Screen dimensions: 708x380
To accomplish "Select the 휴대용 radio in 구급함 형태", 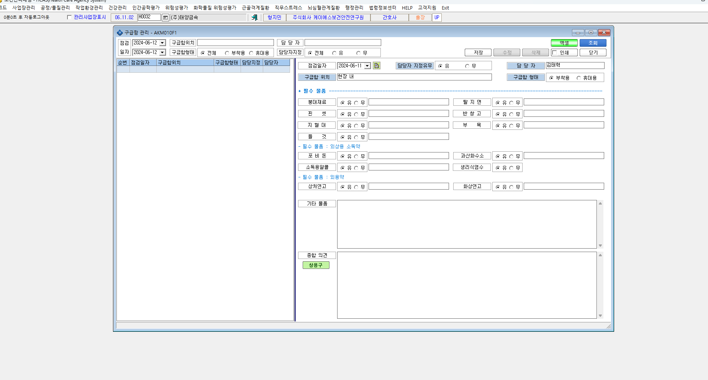I will (x=579, y=78).
